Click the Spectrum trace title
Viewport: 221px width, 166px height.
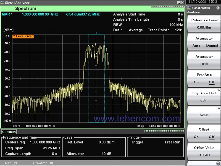pos(26,9)
